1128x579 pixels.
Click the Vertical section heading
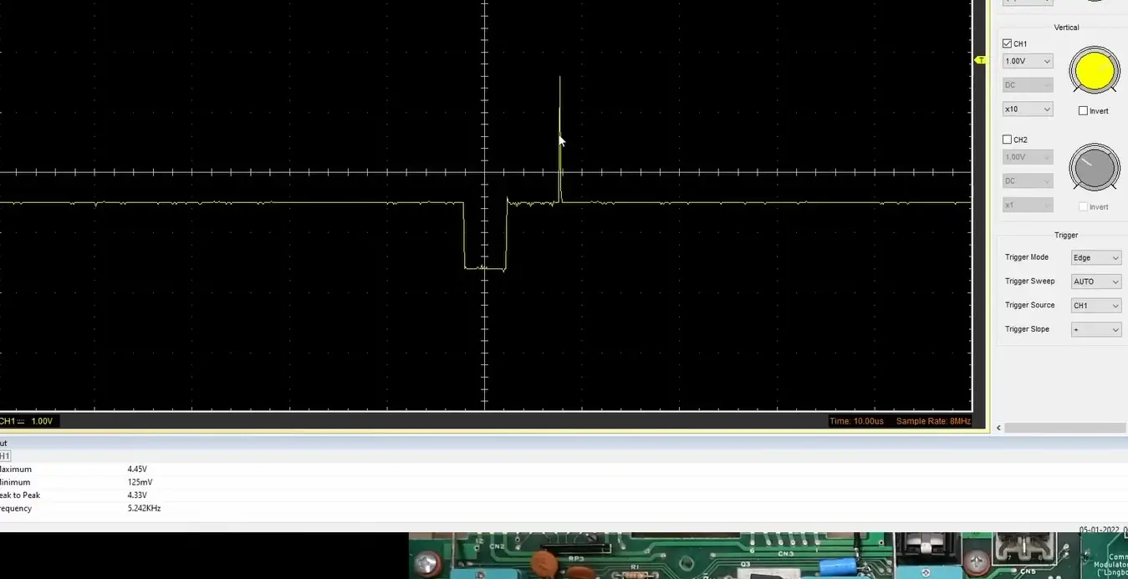point(1066,28)
